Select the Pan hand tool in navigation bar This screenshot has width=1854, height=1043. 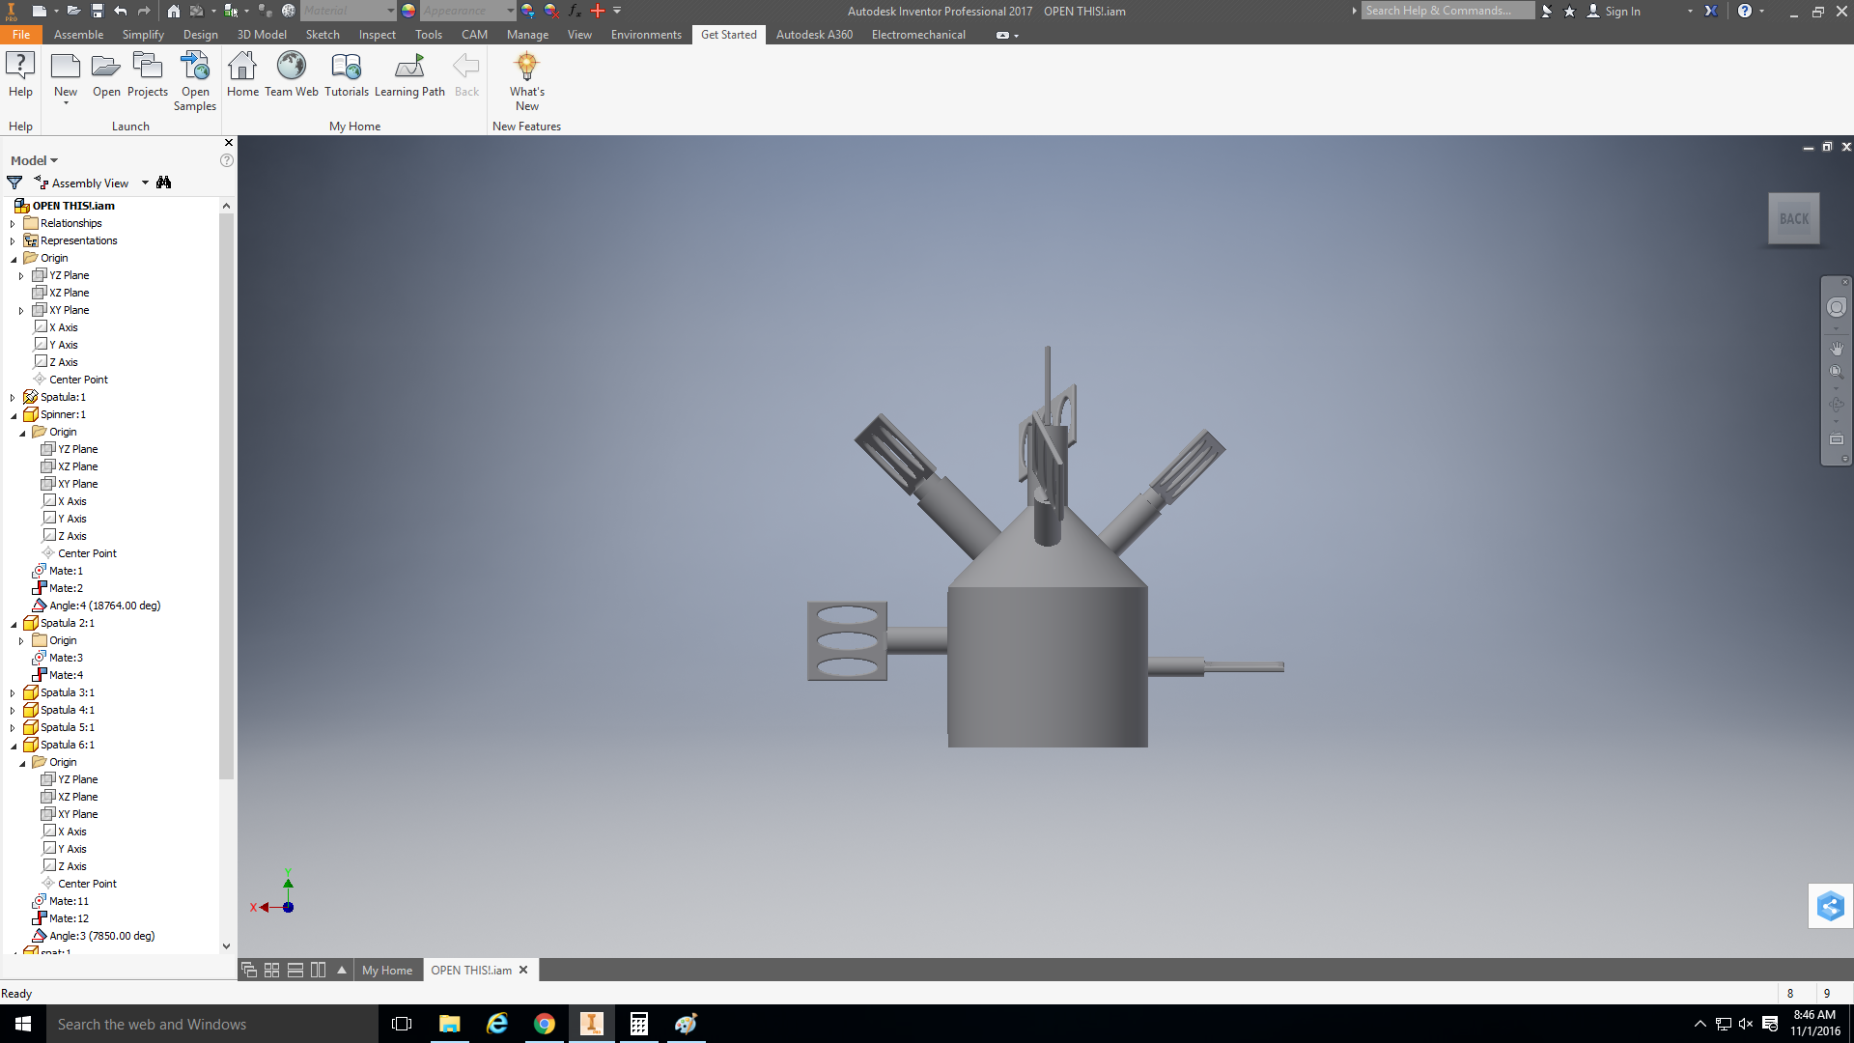click(1837, 348)
